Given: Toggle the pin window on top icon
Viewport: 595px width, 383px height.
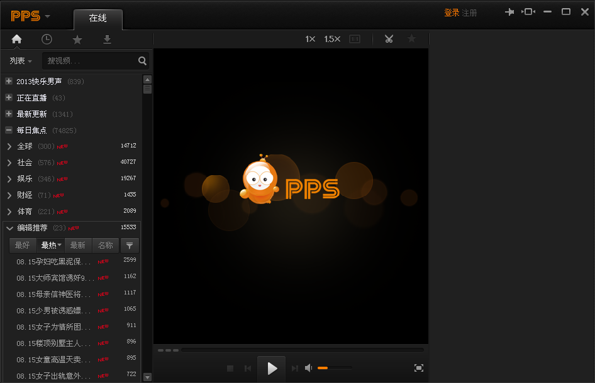Looking at the screenshot, I should point(509,12).
